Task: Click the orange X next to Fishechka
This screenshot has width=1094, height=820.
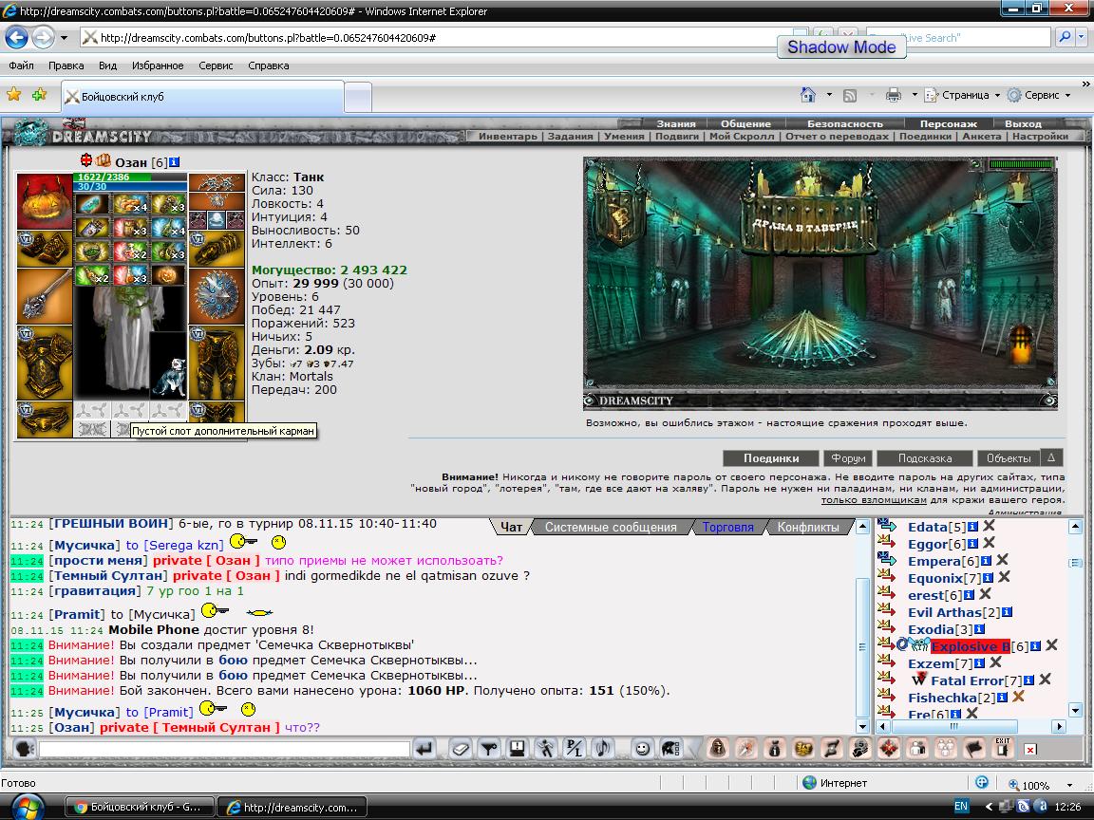Action: click(1018, 697)
